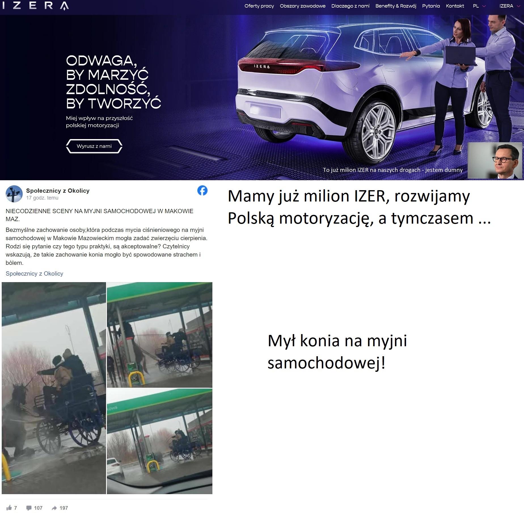Click the caption To już milion IZER

click(393, 170)
